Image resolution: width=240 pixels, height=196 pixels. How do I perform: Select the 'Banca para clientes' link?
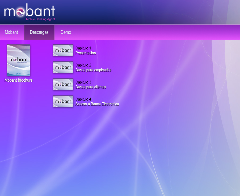point(91,87)
